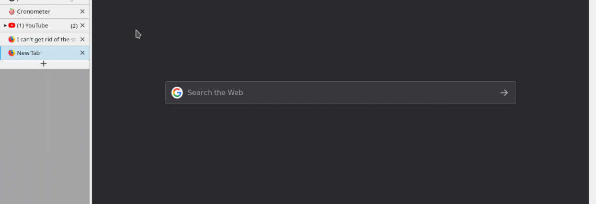This screenshot has width=596, height=204.
Task: Close the YouTube tab
Action: click(x=82, y=26)
